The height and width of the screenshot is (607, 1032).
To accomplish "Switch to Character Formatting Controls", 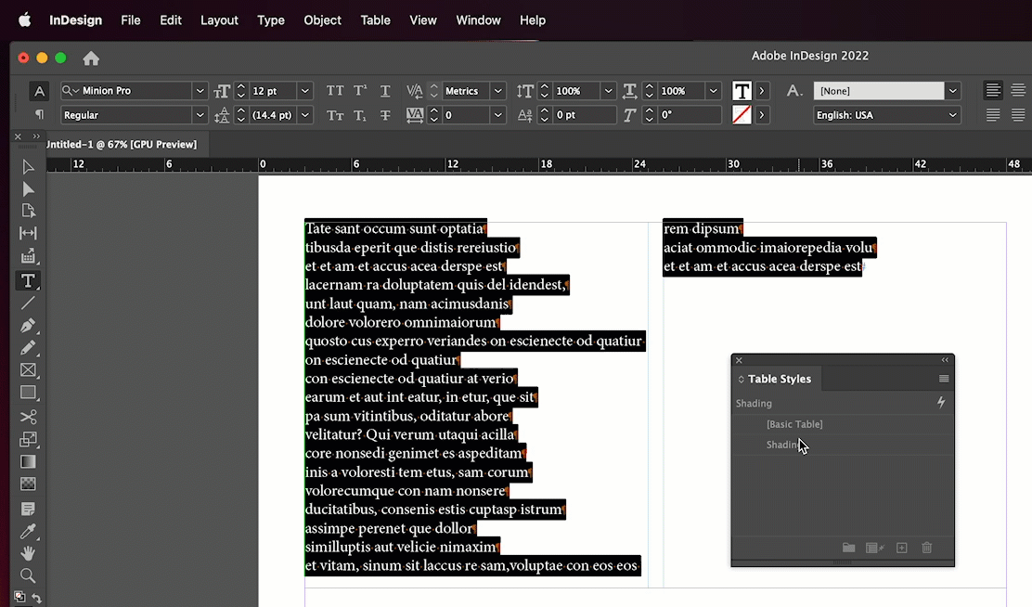I will tap(39, 91).
